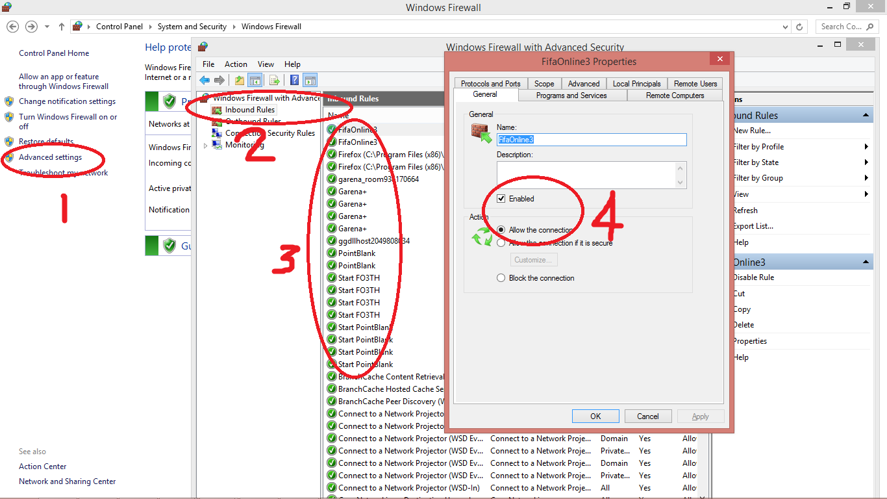Viewport: 887px width, 499px height.
Task: Click OK in FifaOnline3 Properties
Action: coord(595,416)
